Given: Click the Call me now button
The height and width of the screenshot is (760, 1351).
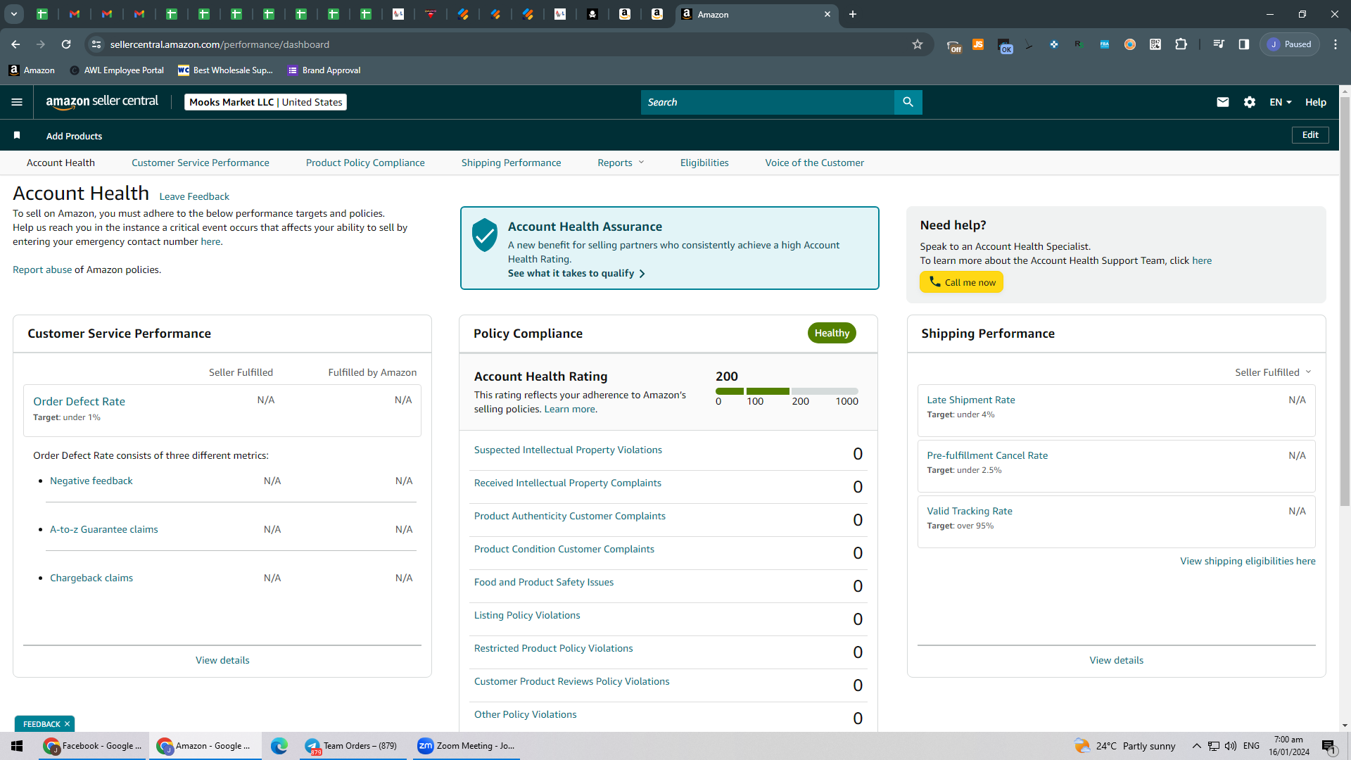Looking at the screenshot, I should coord(962,282).
